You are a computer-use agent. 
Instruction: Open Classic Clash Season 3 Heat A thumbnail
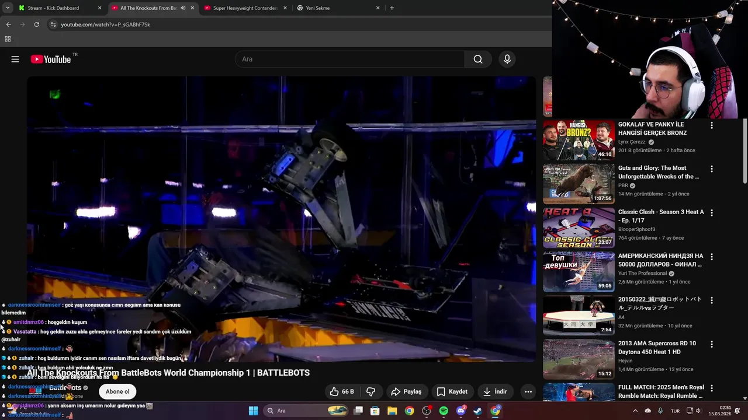(579, 228)
